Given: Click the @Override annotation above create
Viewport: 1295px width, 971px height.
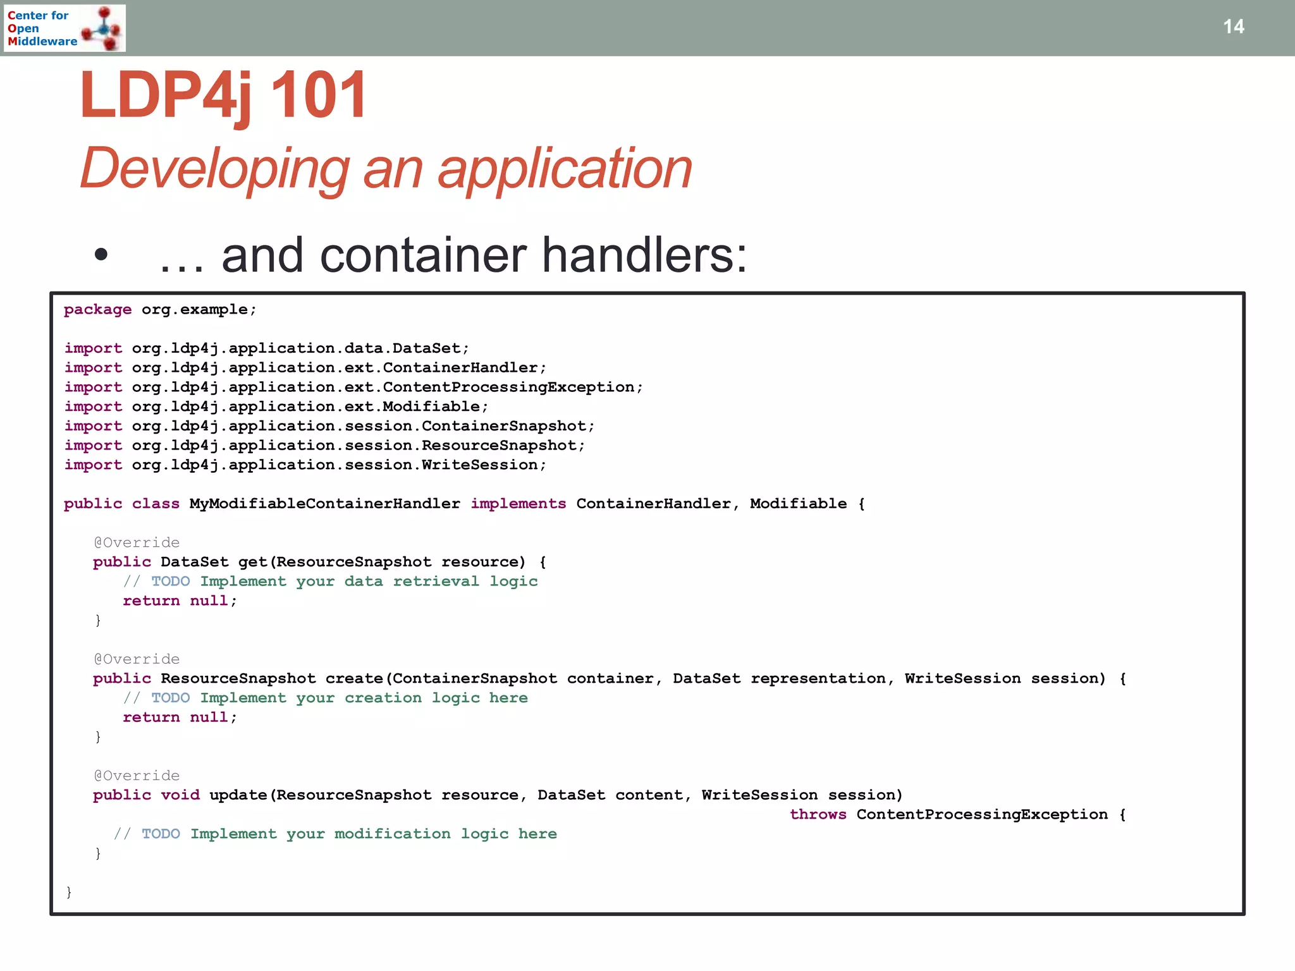Looking at the screenshot, I should coord(137,659).
